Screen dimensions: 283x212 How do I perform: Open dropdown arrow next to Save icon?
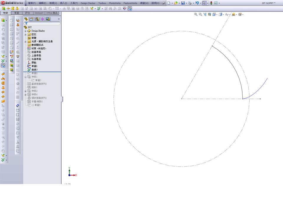(186, 3)
